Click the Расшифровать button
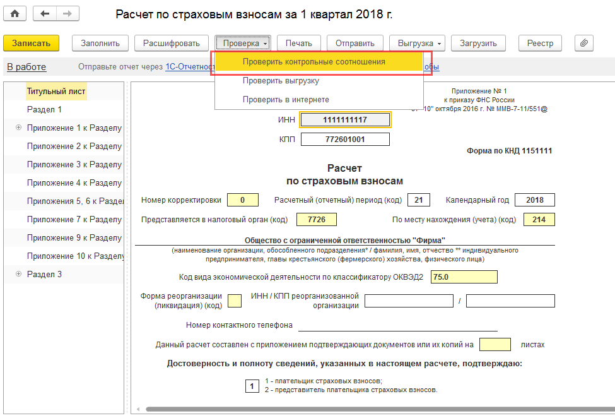 (172, 43)
